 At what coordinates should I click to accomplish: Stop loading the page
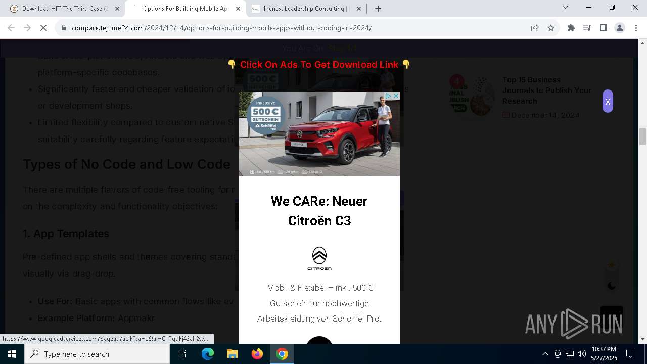pos(43,28)
